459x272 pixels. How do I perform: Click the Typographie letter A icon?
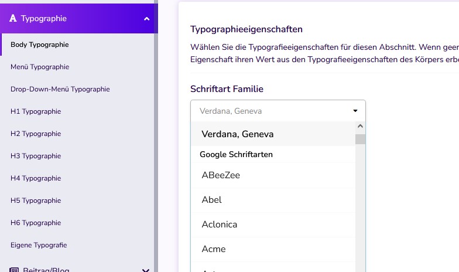[x=13, y=18]
